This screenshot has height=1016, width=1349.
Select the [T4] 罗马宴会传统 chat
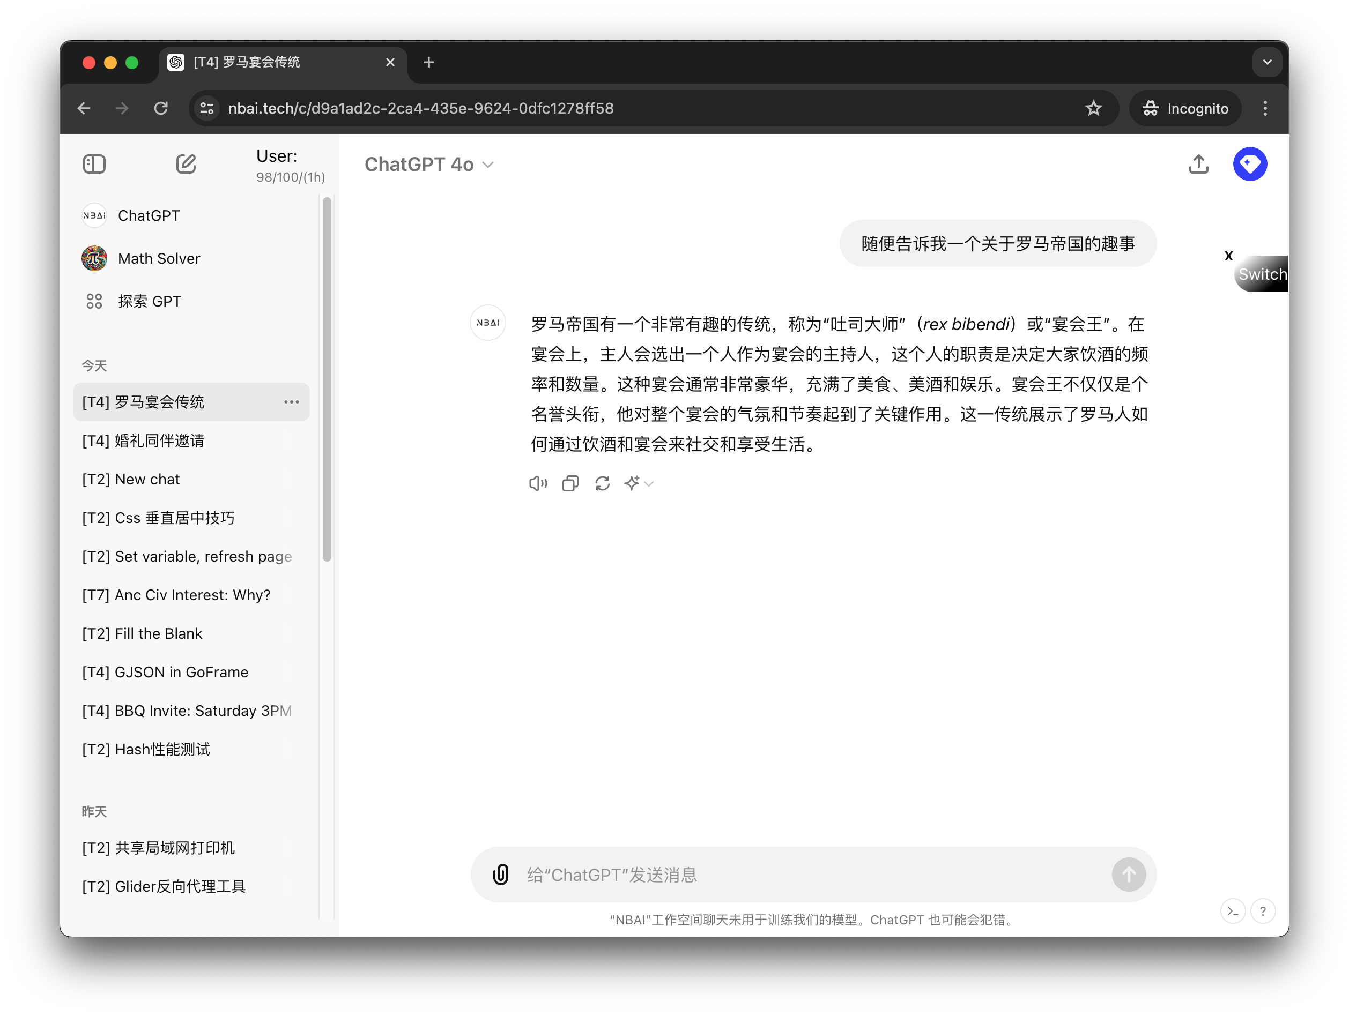pos(191,402)
